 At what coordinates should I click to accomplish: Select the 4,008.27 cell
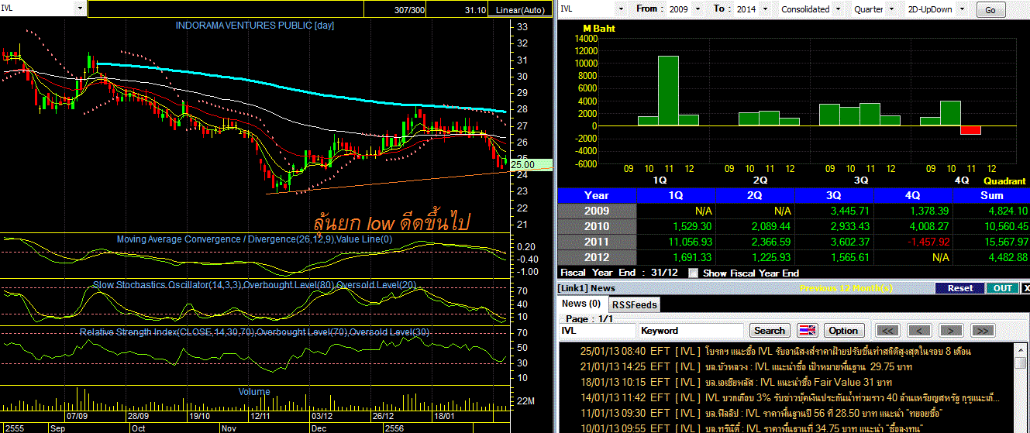(x=914, y=226)
